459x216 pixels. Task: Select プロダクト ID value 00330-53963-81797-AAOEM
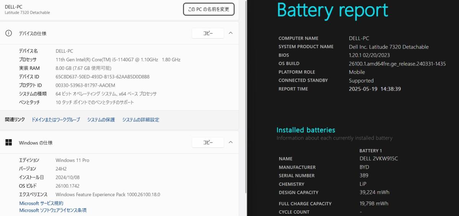pos(85,85)
